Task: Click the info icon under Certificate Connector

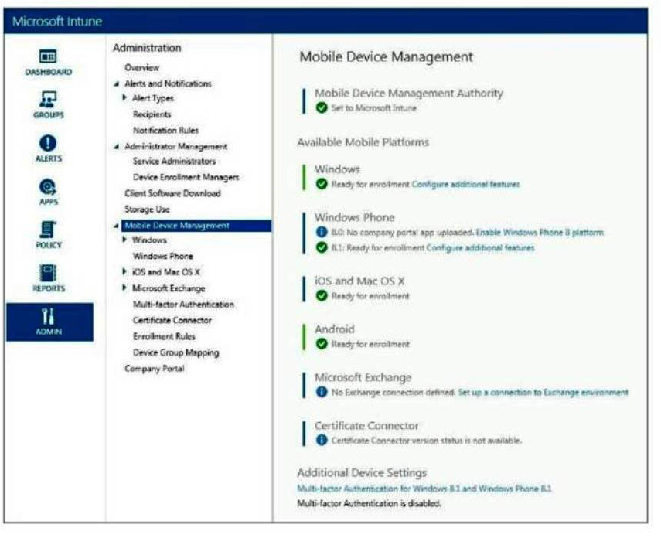Action: [x=322, y=440]
